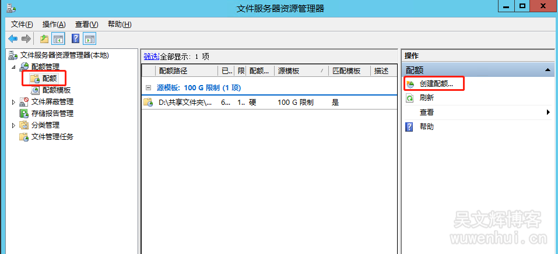Collapse the 配额管理 tree node
This screenshot has width=558, height=254.
tap(14, 67)
